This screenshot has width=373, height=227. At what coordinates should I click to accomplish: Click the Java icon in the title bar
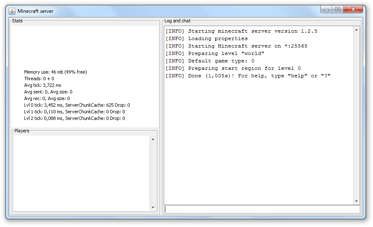click(x=12, y=11)
